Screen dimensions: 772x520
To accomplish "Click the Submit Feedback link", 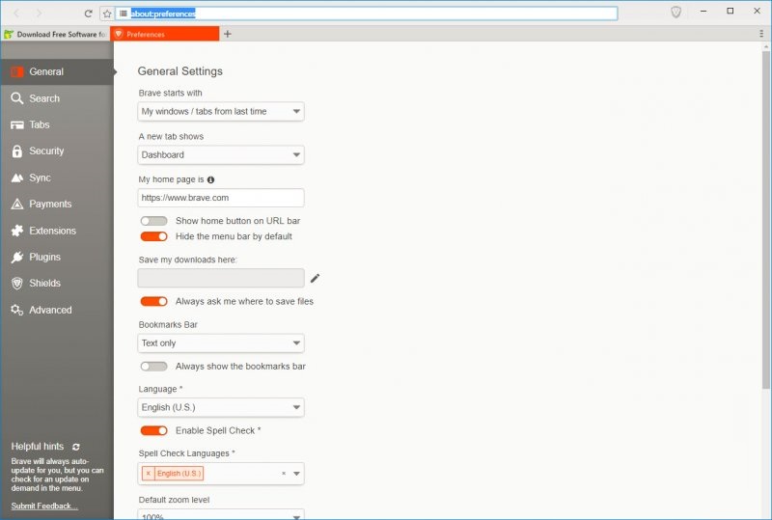I will pos(44,506).
